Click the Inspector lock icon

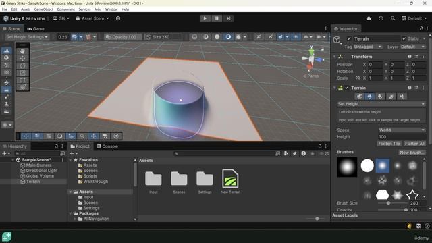point(421,28)
